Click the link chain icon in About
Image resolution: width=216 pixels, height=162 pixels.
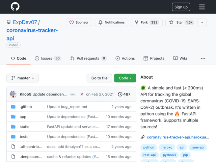(142, 137)
